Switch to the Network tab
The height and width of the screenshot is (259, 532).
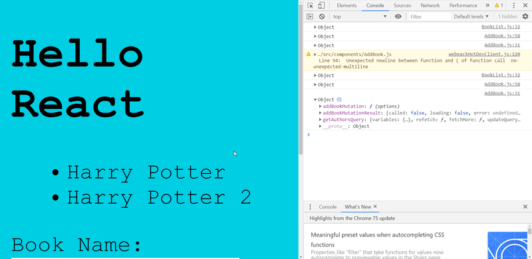[x=430, y=5]
